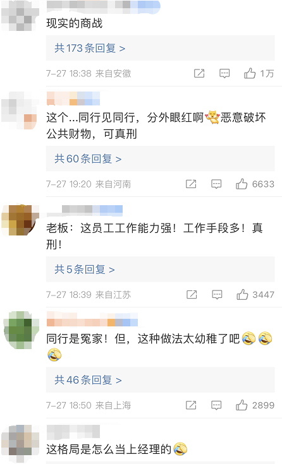
Task: Reply to the comment from 上海
Action: click(216, 405)
